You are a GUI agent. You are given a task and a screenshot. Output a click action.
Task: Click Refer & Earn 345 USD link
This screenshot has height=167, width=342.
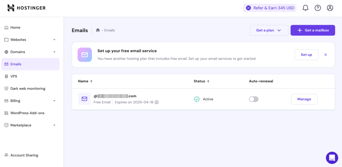tap(270, 8)
